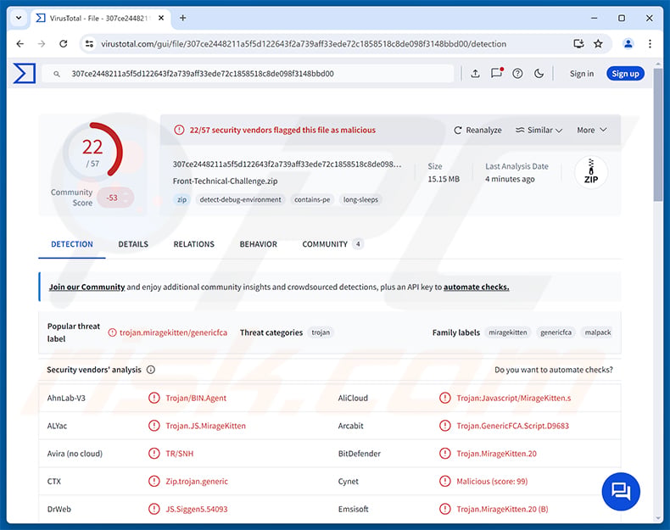The image size is (670, 530).
Task: Click the long-sleeps tag
Action: [x=360, y=199]
